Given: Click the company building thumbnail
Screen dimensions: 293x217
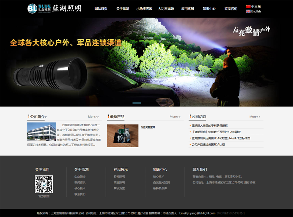Looking at the screenshot, I should (x=41, y=132).
